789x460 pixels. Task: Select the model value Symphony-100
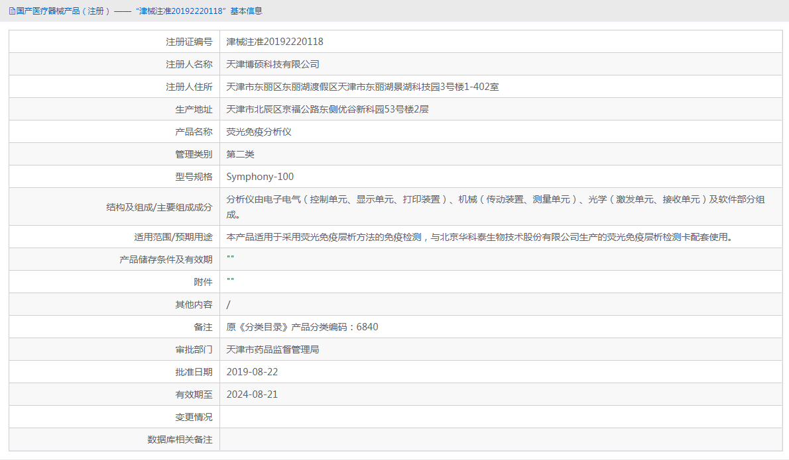pos(260,177)
